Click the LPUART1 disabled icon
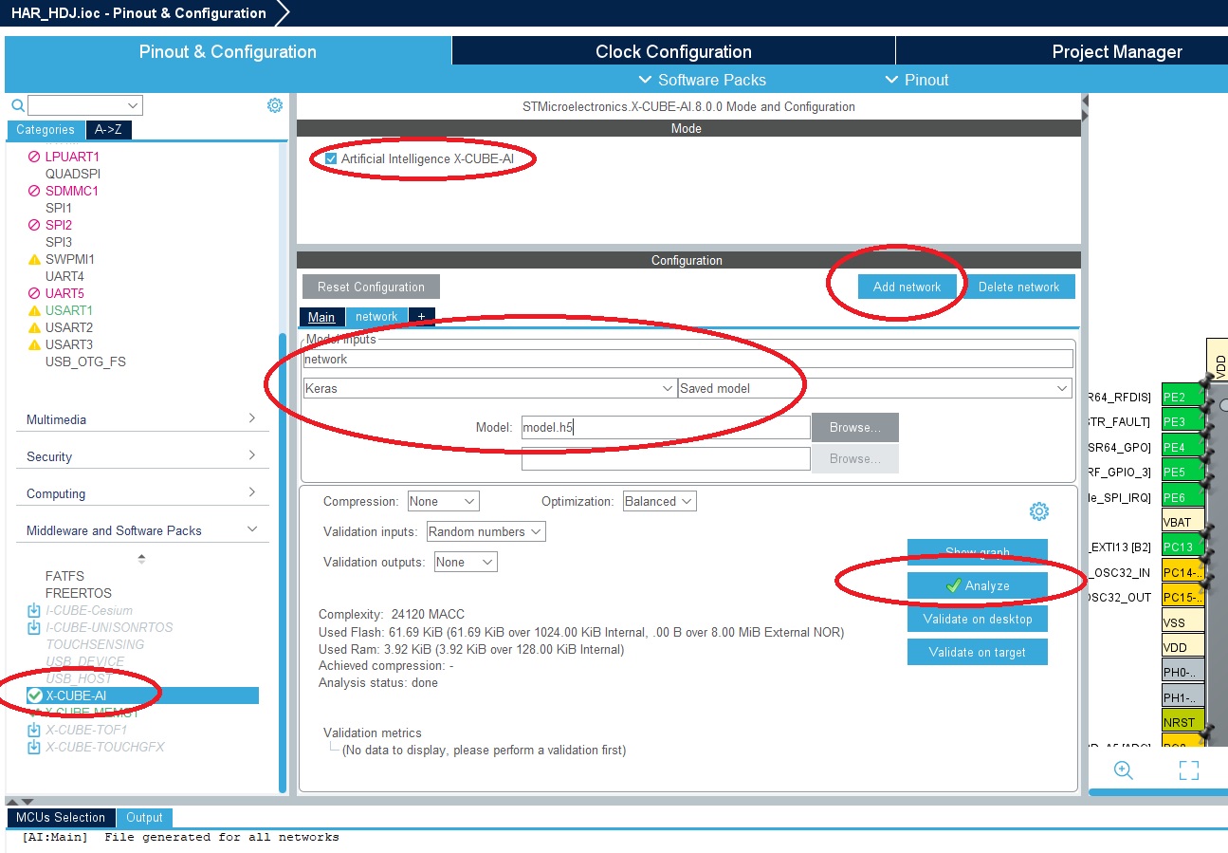This screenshot has height=853, width=1228. click(34, 157)
